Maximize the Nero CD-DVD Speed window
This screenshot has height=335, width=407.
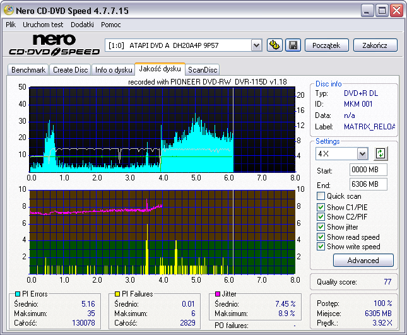(x=382, y=11)
